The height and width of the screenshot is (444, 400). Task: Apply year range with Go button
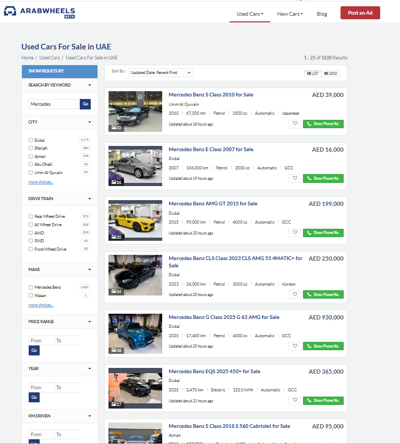coord(34,397)
